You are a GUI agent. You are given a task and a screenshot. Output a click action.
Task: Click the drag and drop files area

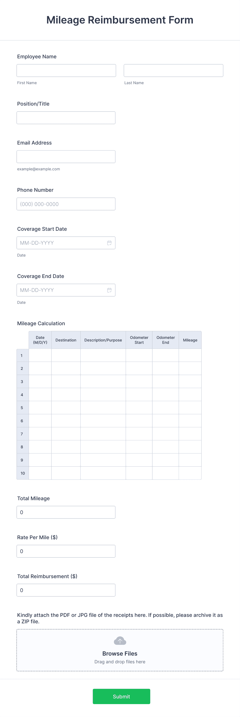click(x=119, y=662)
